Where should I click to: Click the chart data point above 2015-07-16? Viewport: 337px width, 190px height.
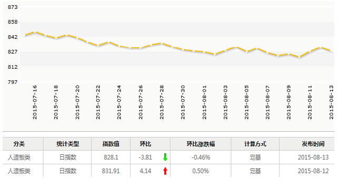pyautogui.click(x=35, y=32)
